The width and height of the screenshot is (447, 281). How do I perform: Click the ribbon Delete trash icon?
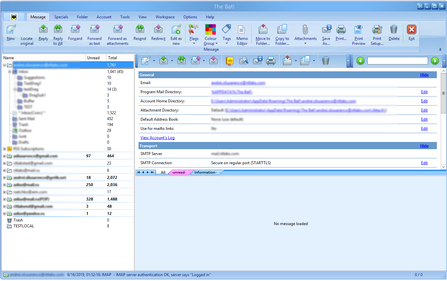(x=394, y=29)
